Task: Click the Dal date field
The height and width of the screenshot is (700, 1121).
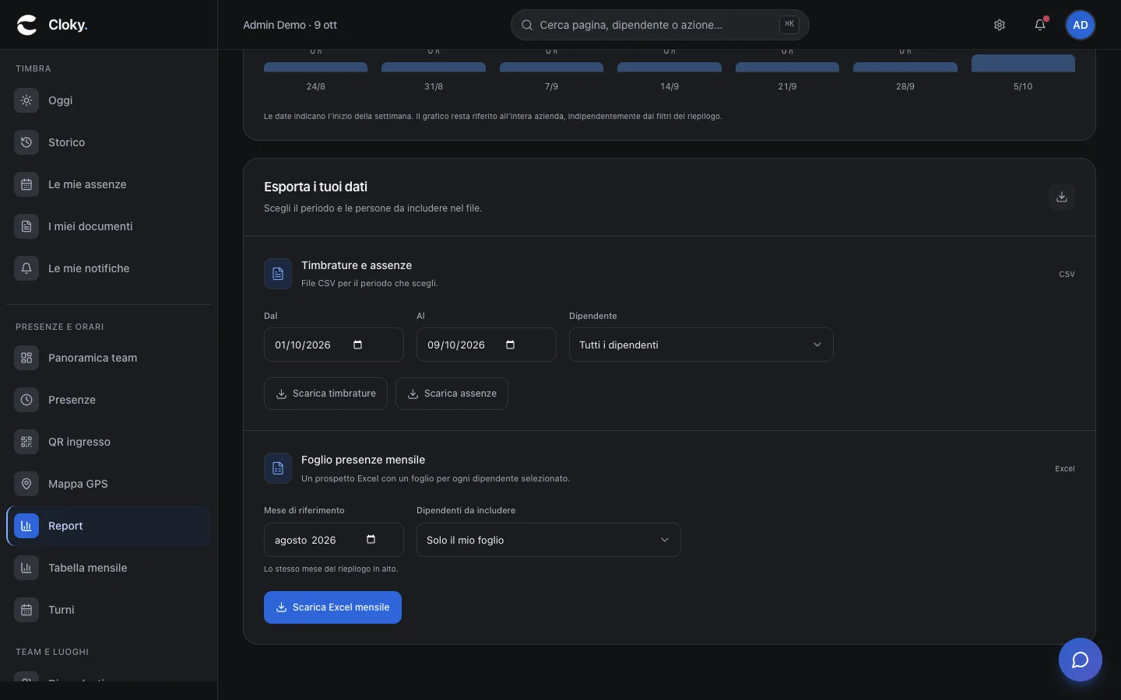Action: coord(334,345)
